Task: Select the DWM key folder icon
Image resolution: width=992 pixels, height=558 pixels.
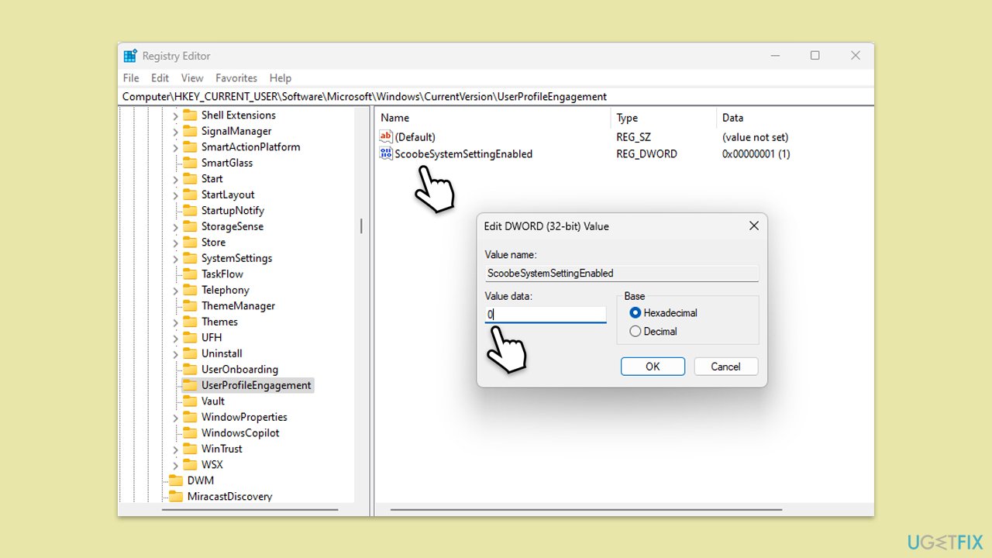Action: coord(176,480)
